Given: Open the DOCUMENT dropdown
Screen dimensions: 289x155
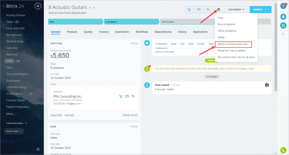Looking at the screenshot, I should (x=236, y=10).
